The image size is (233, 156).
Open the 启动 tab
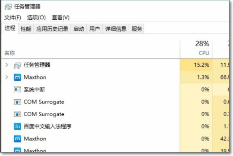[79, 29]
